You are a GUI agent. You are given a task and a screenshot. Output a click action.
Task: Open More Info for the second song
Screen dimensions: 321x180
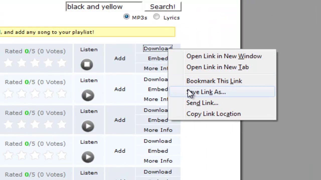coord(156,99)
